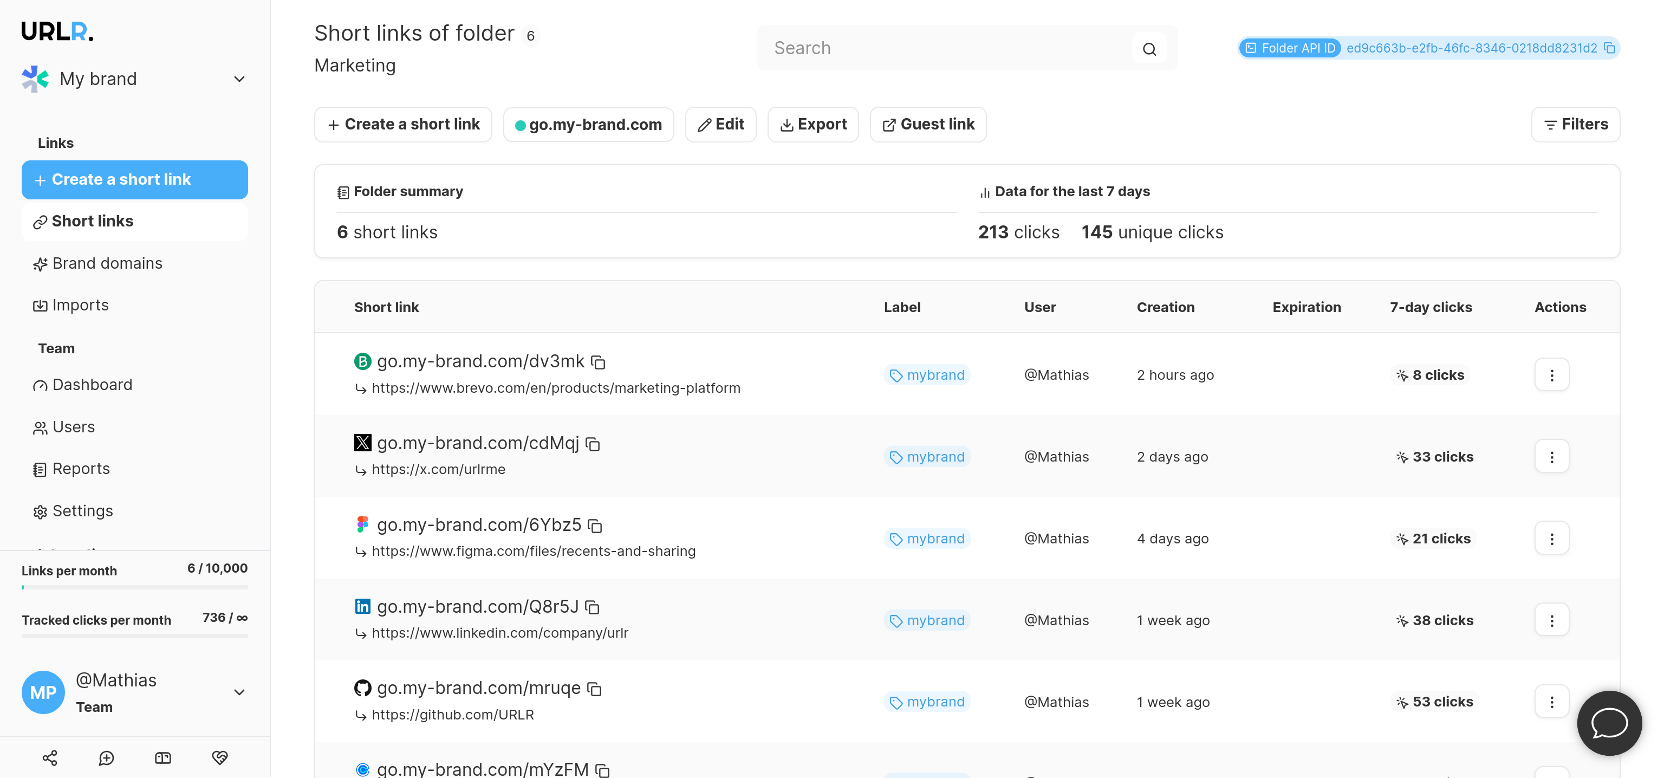This screenshot has height=778, width=1664.
Task: Navigate to the Dashboard
Action: coord(82,385)
